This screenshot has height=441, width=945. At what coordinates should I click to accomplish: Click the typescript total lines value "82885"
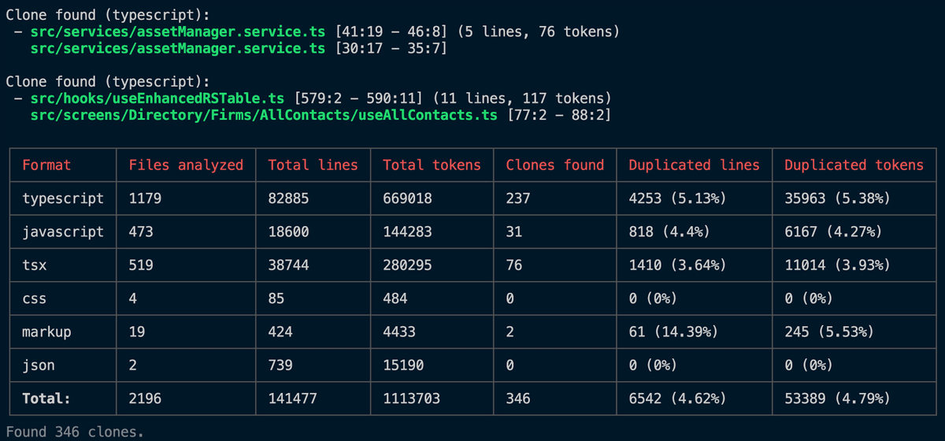coord(288,198)
